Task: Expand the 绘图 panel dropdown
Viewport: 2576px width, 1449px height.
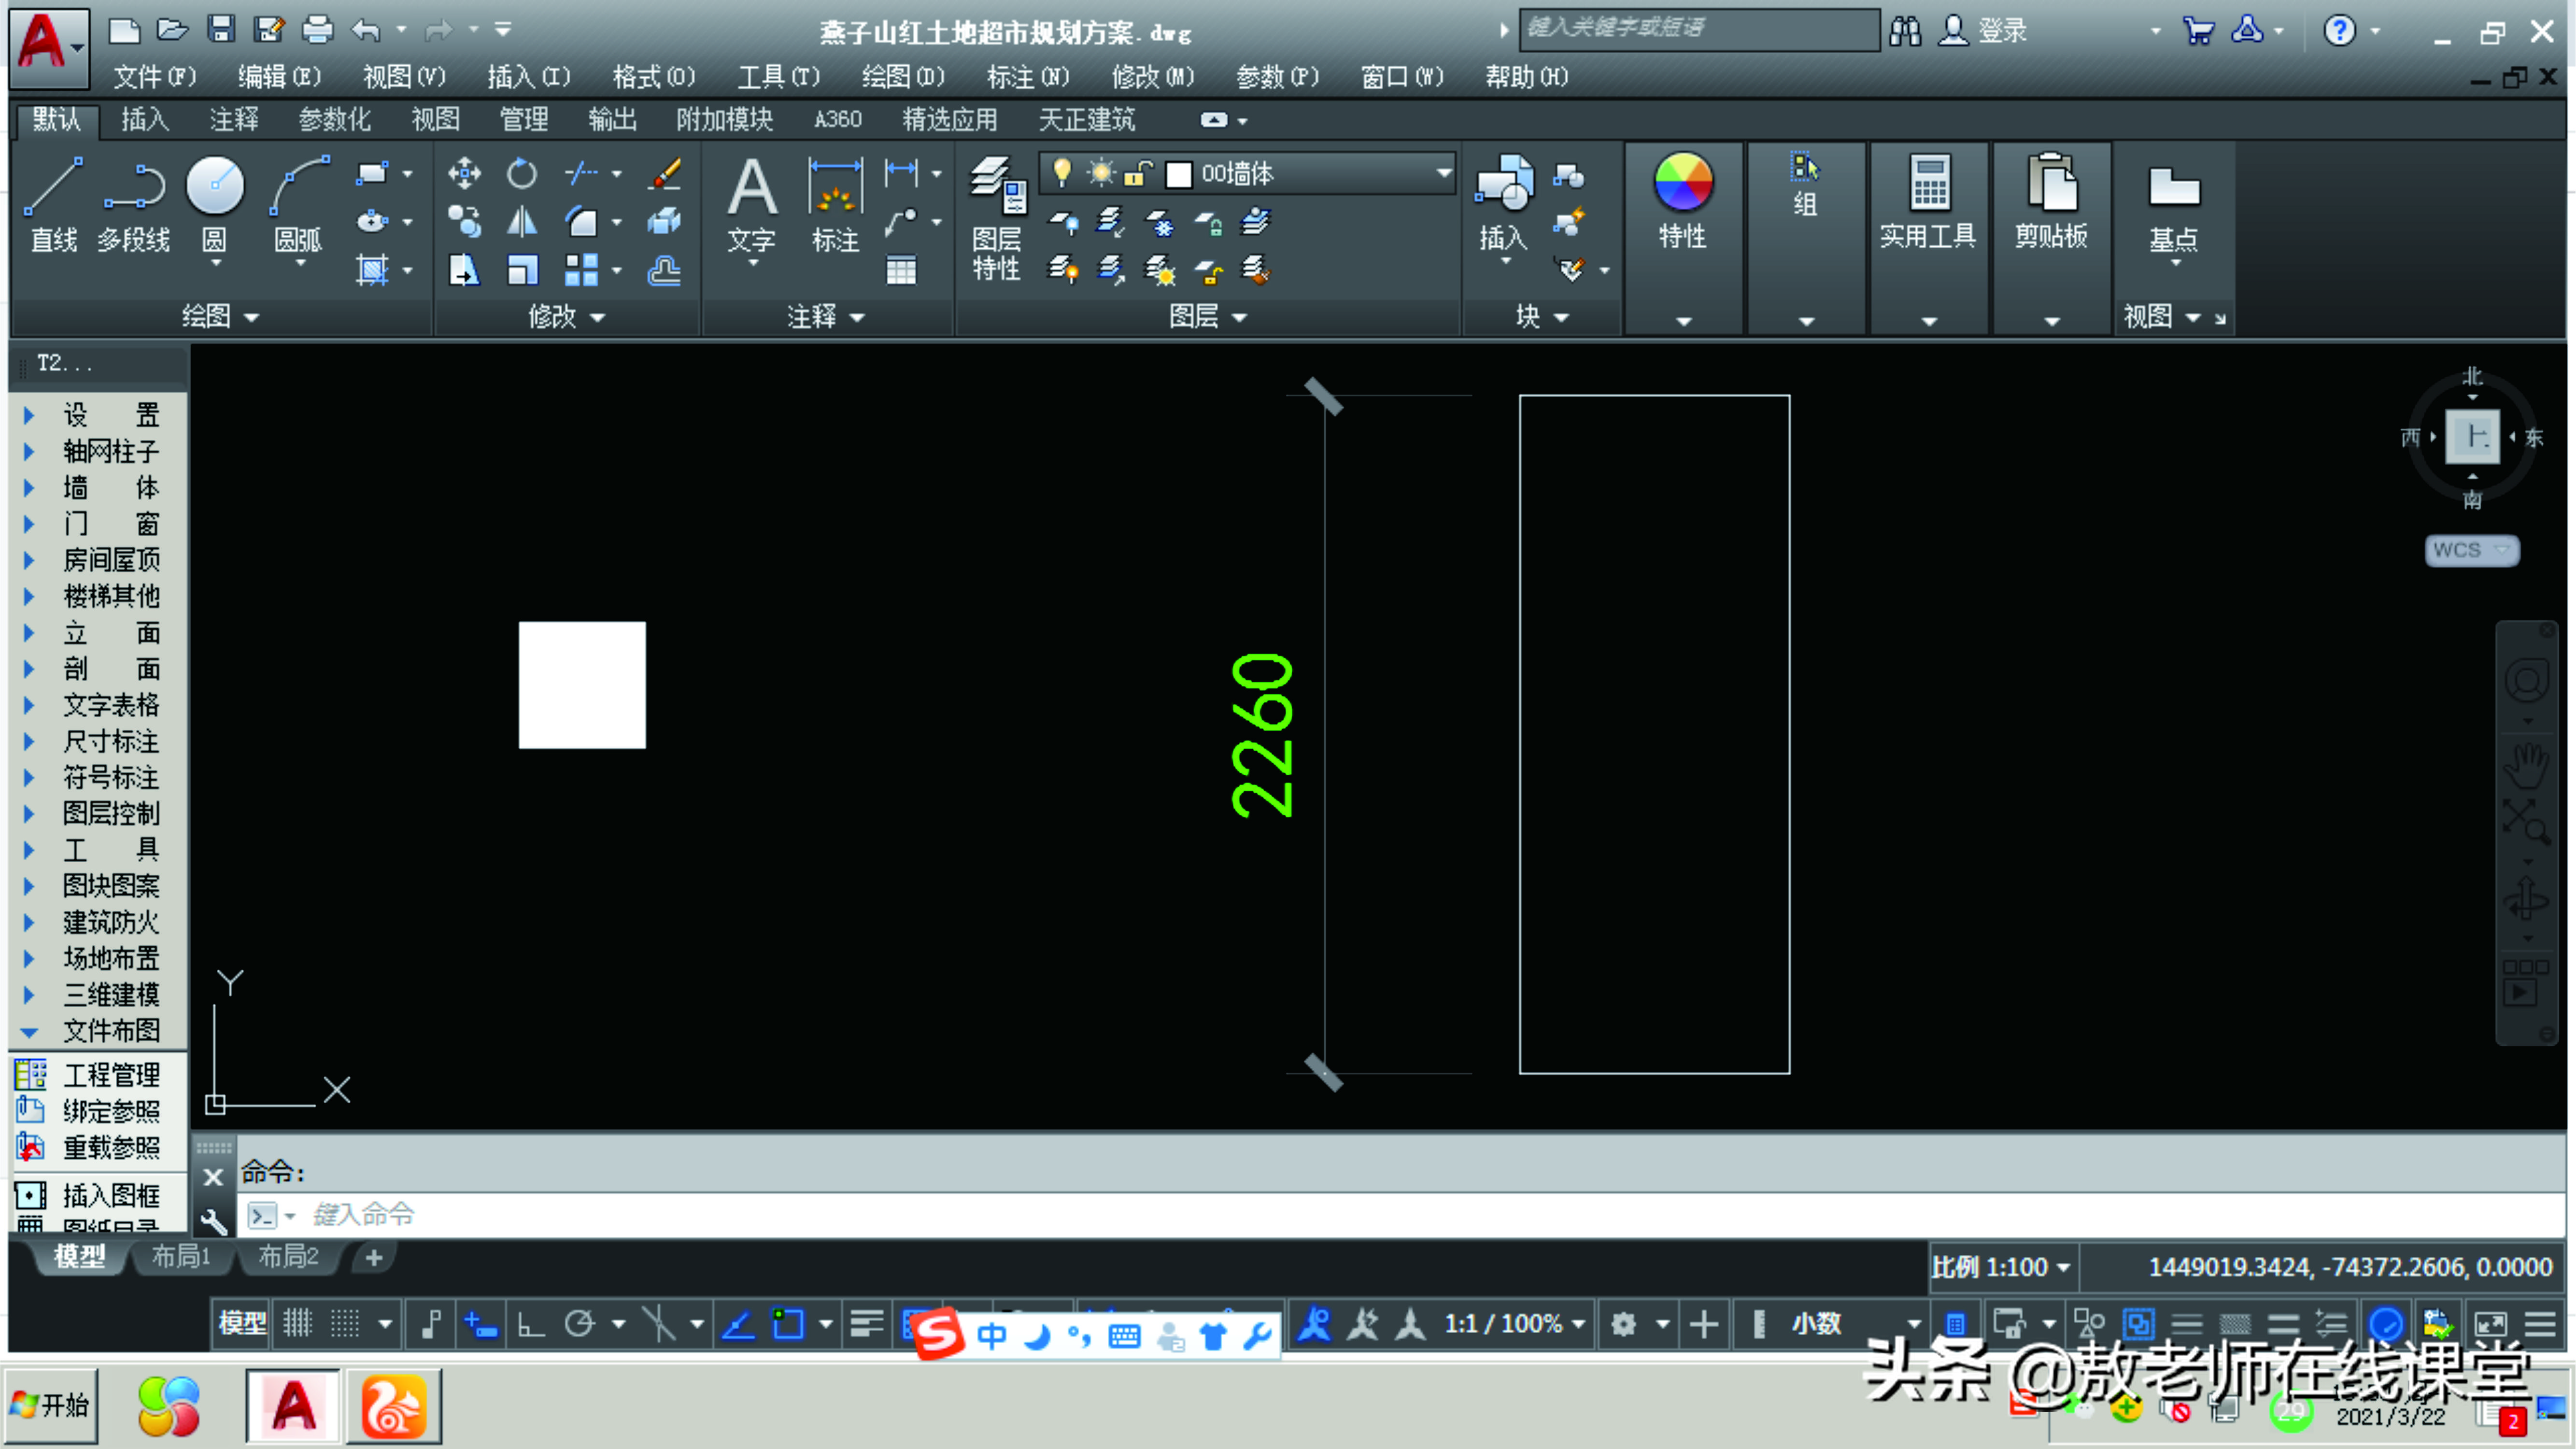Action: tap(220, 317)
